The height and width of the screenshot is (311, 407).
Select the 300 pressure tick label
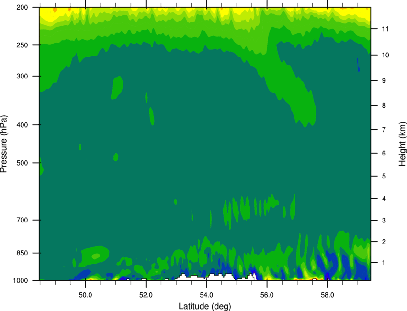tap(22, 76)
